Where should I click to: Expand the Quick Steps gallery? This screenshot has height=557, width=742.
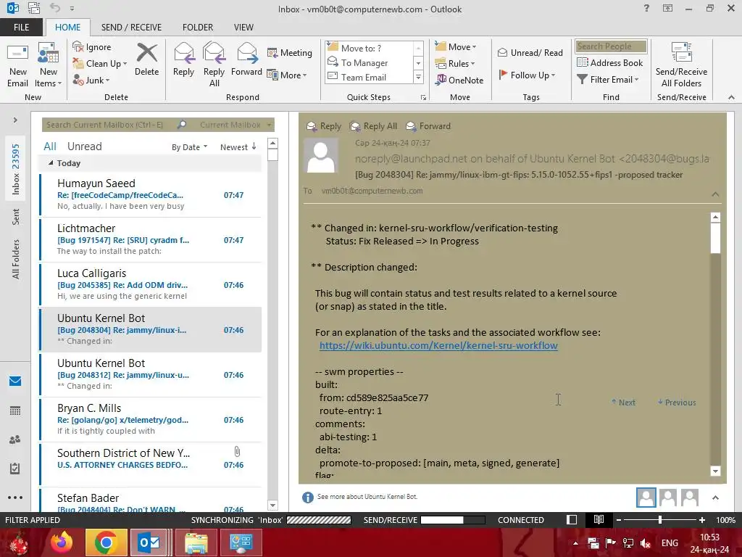tap(418, 77)
